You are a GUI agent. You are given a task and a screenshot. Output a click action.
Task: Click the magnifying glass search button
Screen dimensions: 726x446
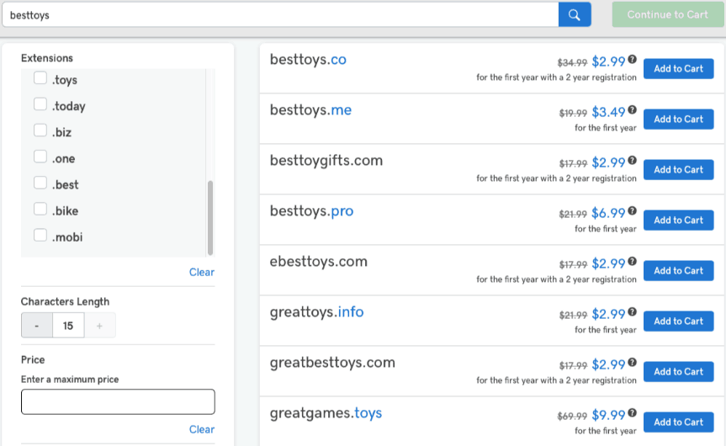(575, 14)
